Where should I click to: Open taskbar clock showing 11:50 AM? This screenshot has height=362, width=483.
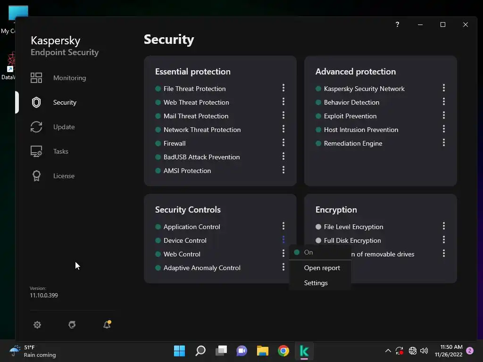449,351
